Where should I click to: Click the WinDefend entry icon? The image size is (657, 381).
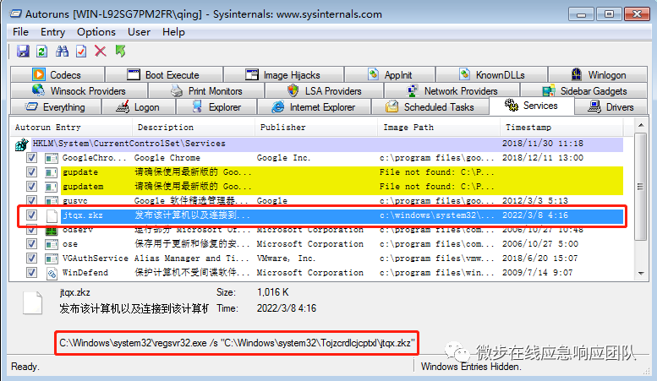[x=51, y=273]
